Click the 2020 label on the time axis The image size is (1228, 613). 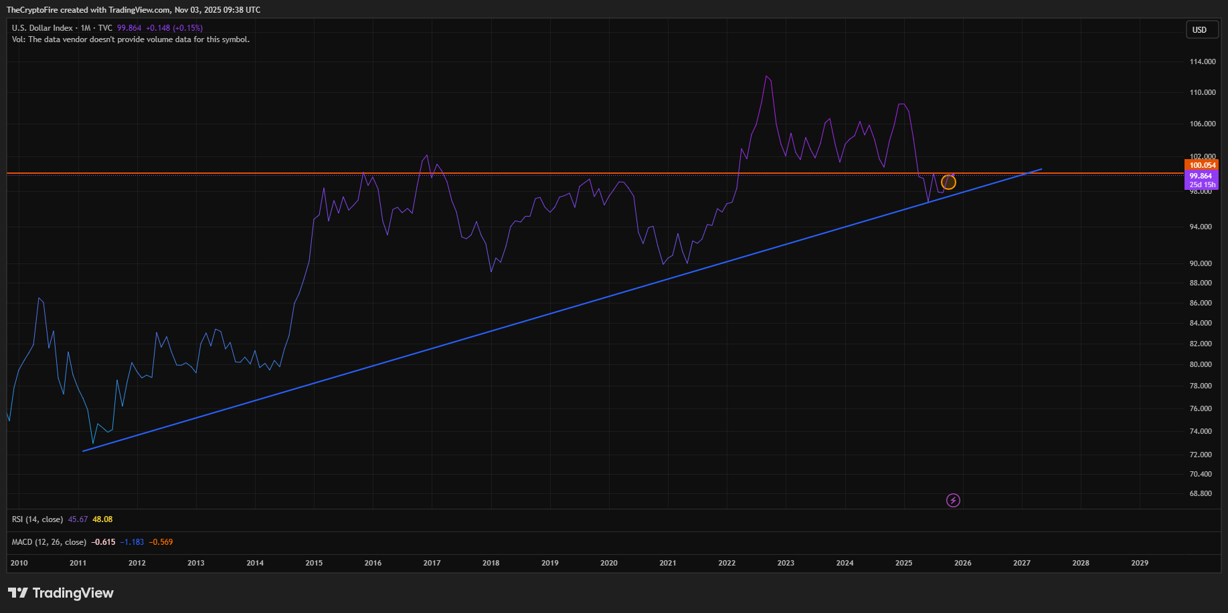609,563
